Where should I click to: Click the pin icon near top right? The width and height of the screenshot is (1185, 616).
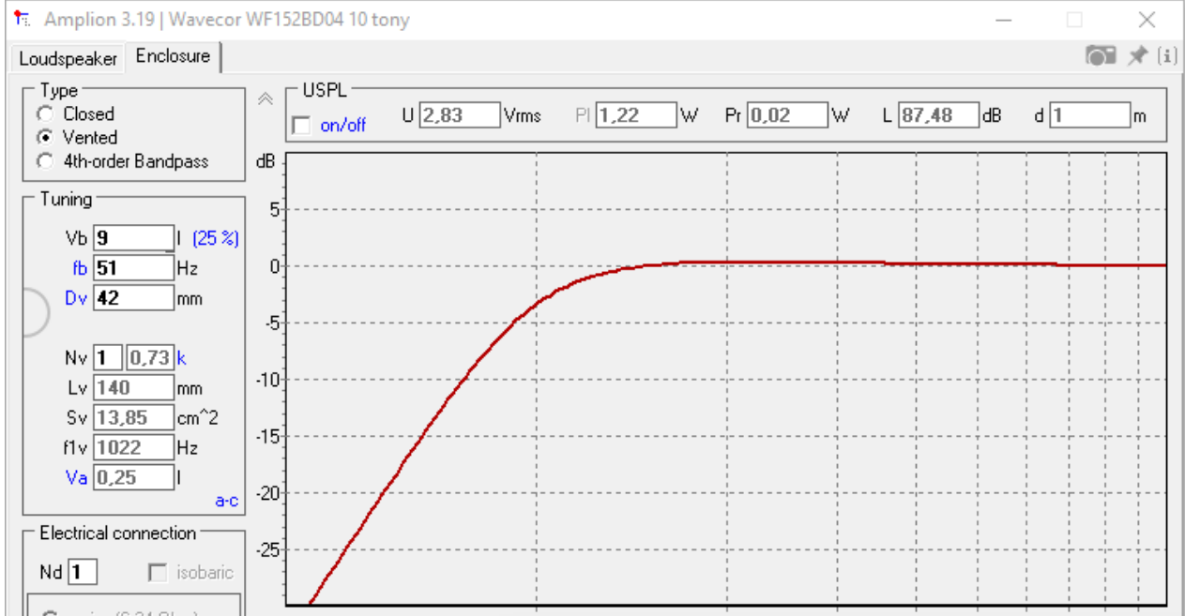[x=1136, y=55]
